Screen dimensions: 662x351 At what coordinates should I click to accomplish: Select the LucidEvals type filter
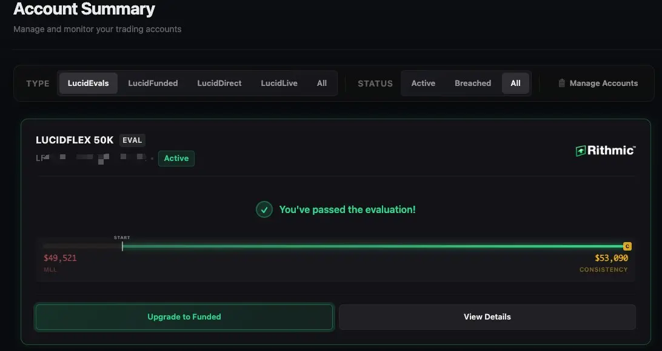click(89, 83)
